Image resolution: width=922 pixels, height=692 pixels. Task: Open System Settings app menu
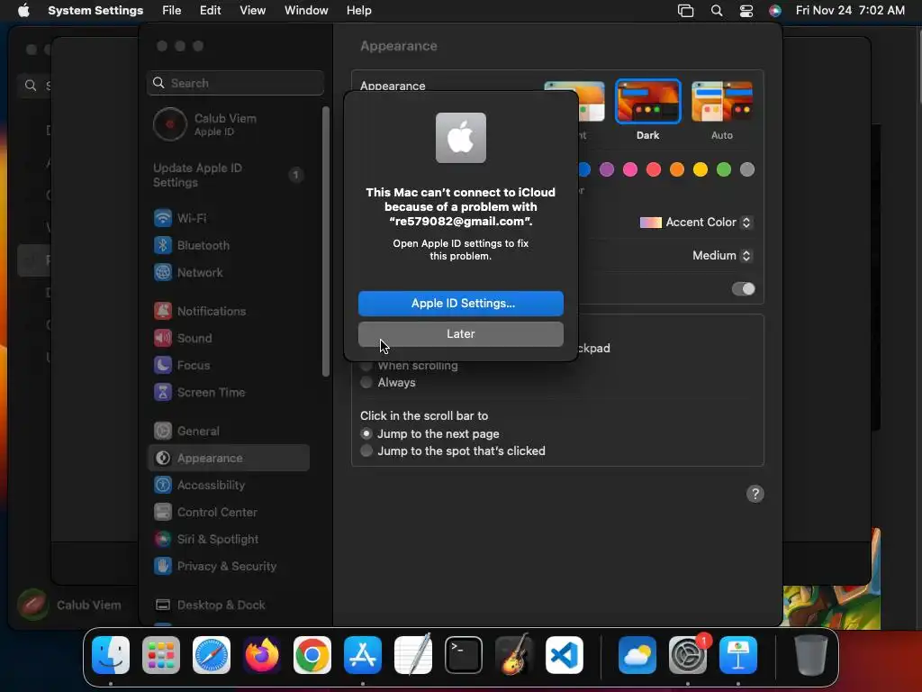(95, 11)
